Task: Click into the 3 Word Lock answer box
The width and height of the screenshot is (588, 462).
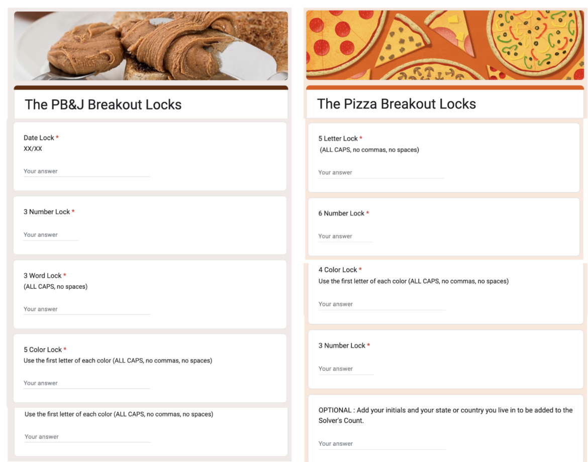Action: click(85, 309)
